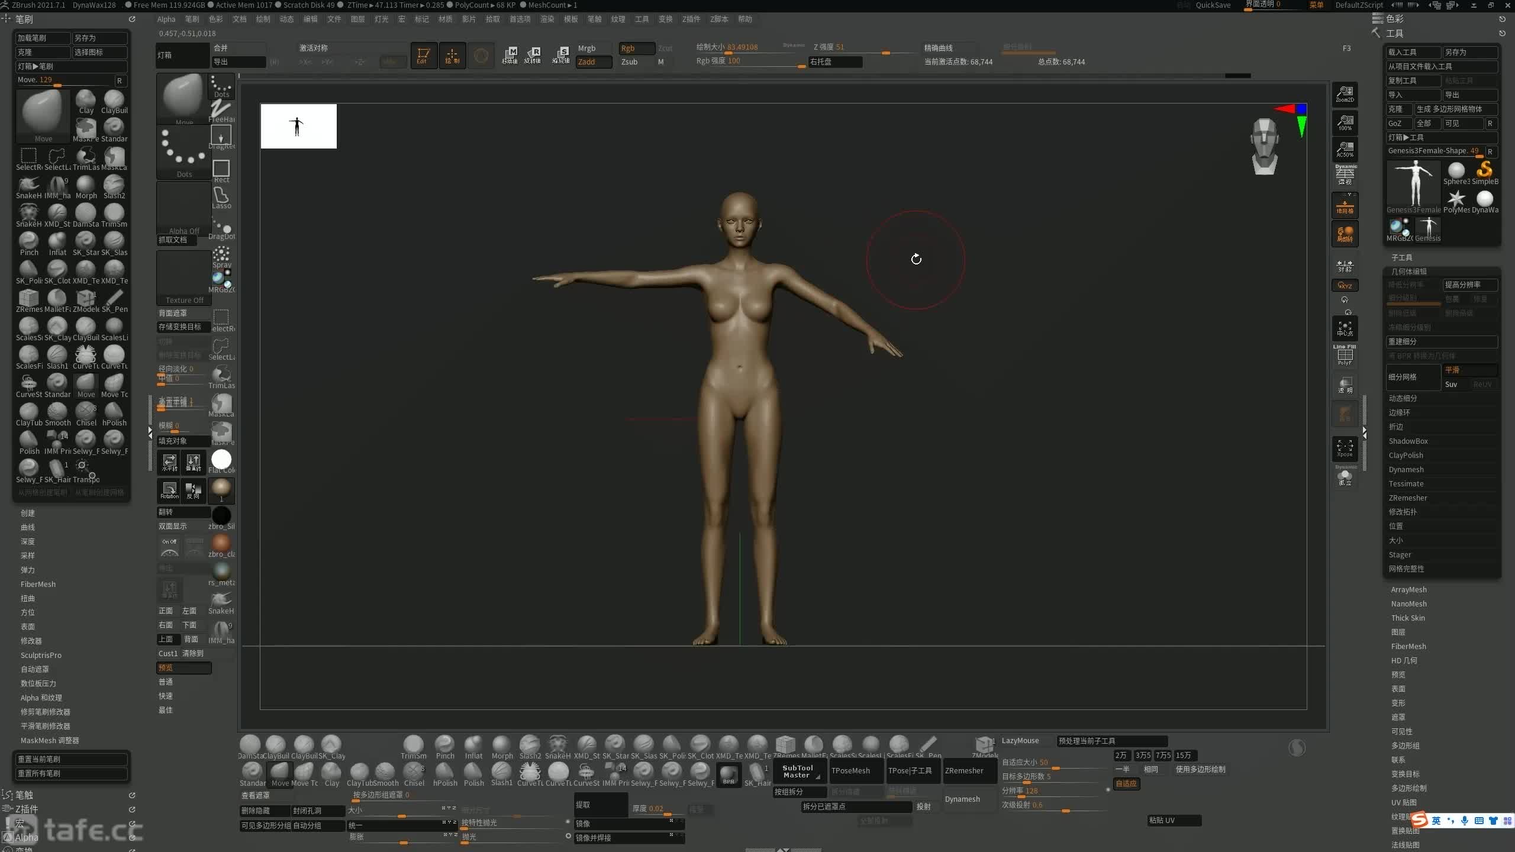
Task: Click the Zoom2D icon
Action: [x=1345, y=94]
